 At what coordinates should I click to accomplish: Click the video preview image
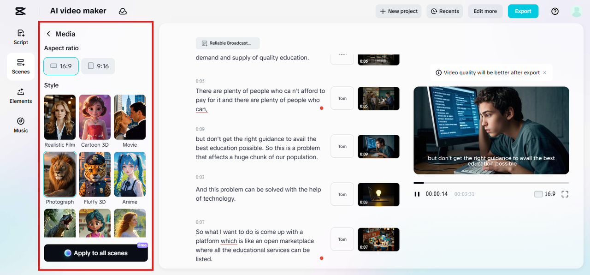491,130
